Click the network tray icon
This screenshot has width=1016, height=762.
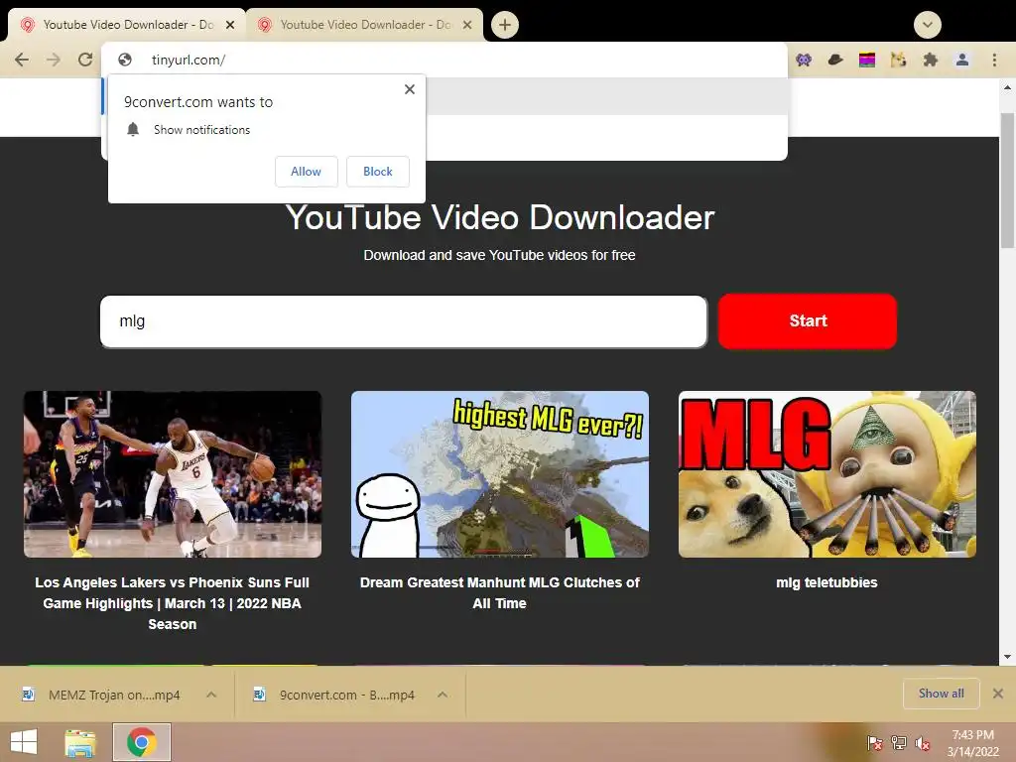click(899, 743)
